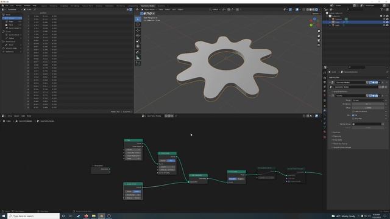
Task: Select the Light object in outliner
Action: point(337,26)
